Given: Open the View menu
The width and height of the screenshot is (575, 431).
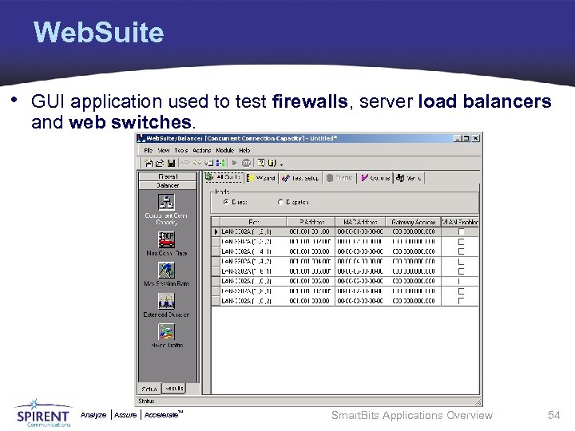Looking at the screenshot, I should (x=164, y=150).
